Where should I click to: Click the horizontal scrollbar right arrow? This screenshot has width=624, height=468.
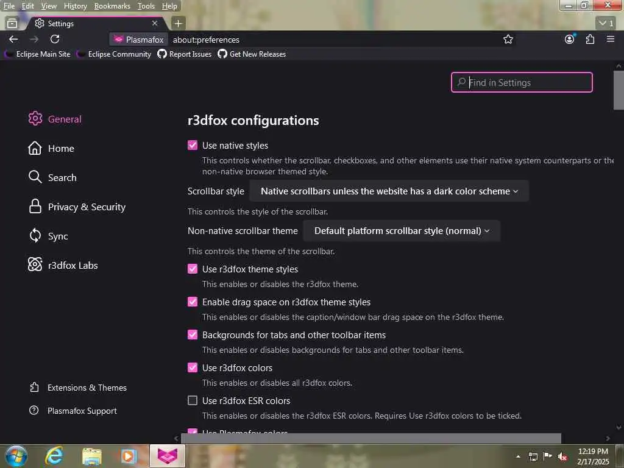608,439
